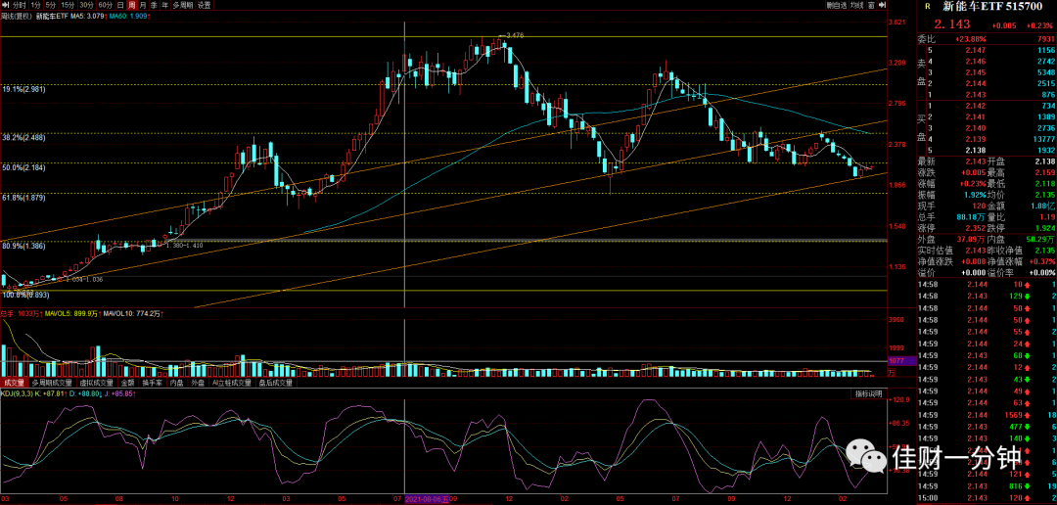Screen dimensions: 1057x505
Task: Click the 删自选 remove-from-watchlist button
Action: 837,6
